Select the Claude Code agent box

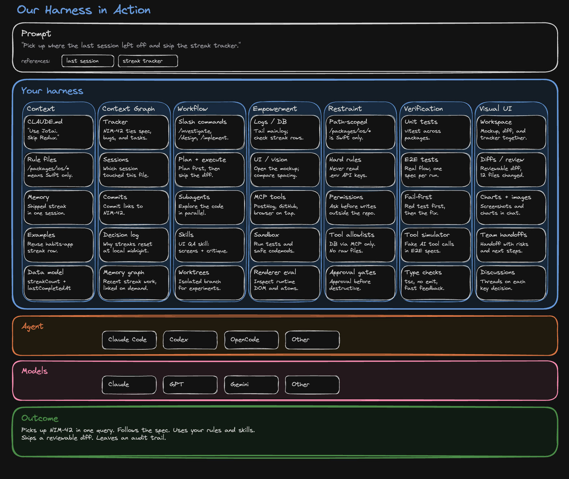(x=129, y=340)
